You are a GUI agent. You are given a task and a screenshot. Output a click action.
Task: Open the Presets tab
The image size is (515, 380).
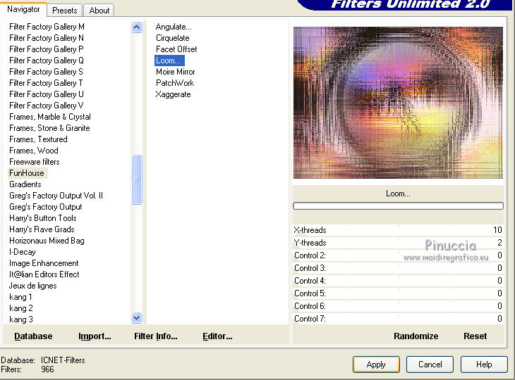click(x=65, y=10)
